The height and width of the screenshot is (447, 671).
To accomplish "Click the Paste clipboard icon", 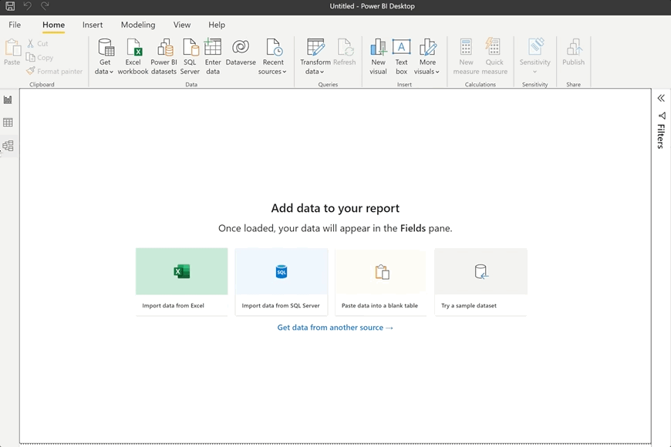I will tap(12, 48).
